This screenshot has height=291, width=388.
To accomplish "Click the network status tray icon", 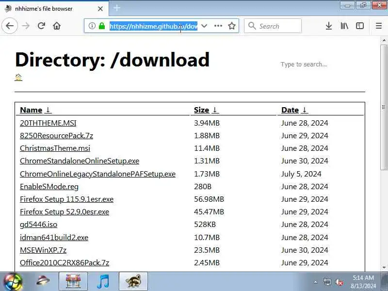I will pos(327,282).
